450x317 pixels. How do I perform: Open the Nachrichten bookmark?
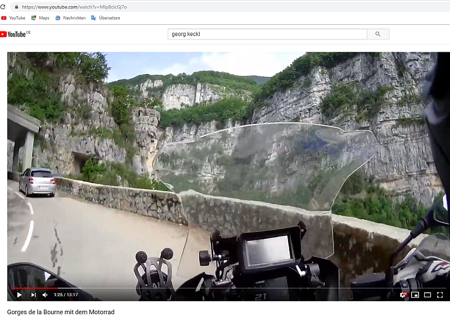pyautogui.click(x=70, y=18)
